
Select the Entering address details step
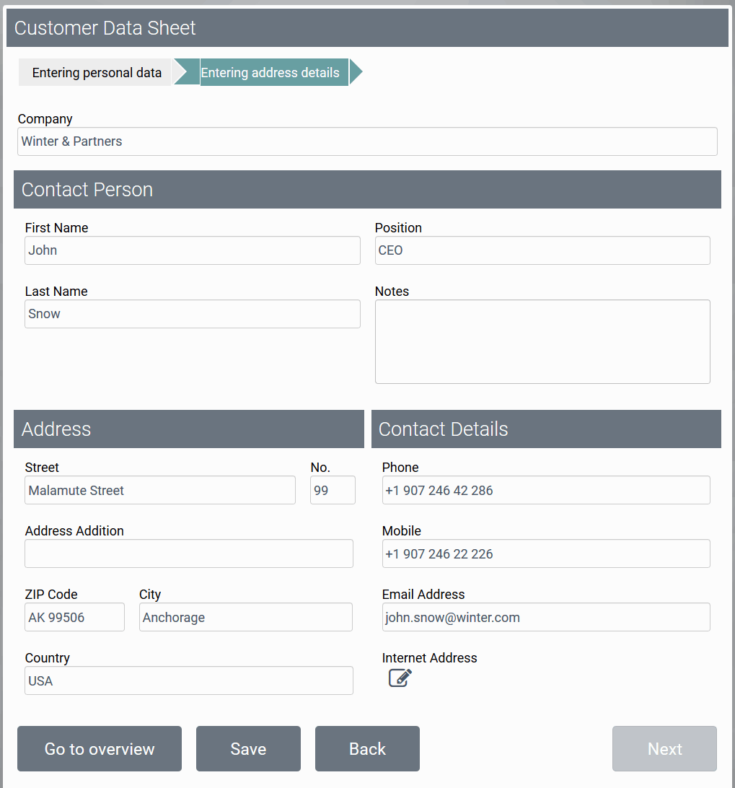[270, 73]
